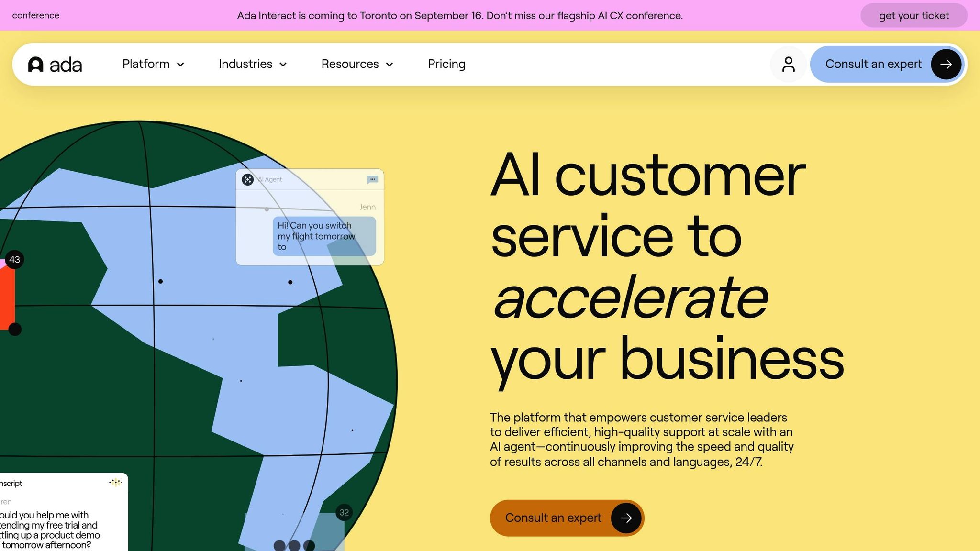Click the Ada Interact Toronto announcement text
The height and width of the screenshot is (551, 980).
[x=460, y=15]
